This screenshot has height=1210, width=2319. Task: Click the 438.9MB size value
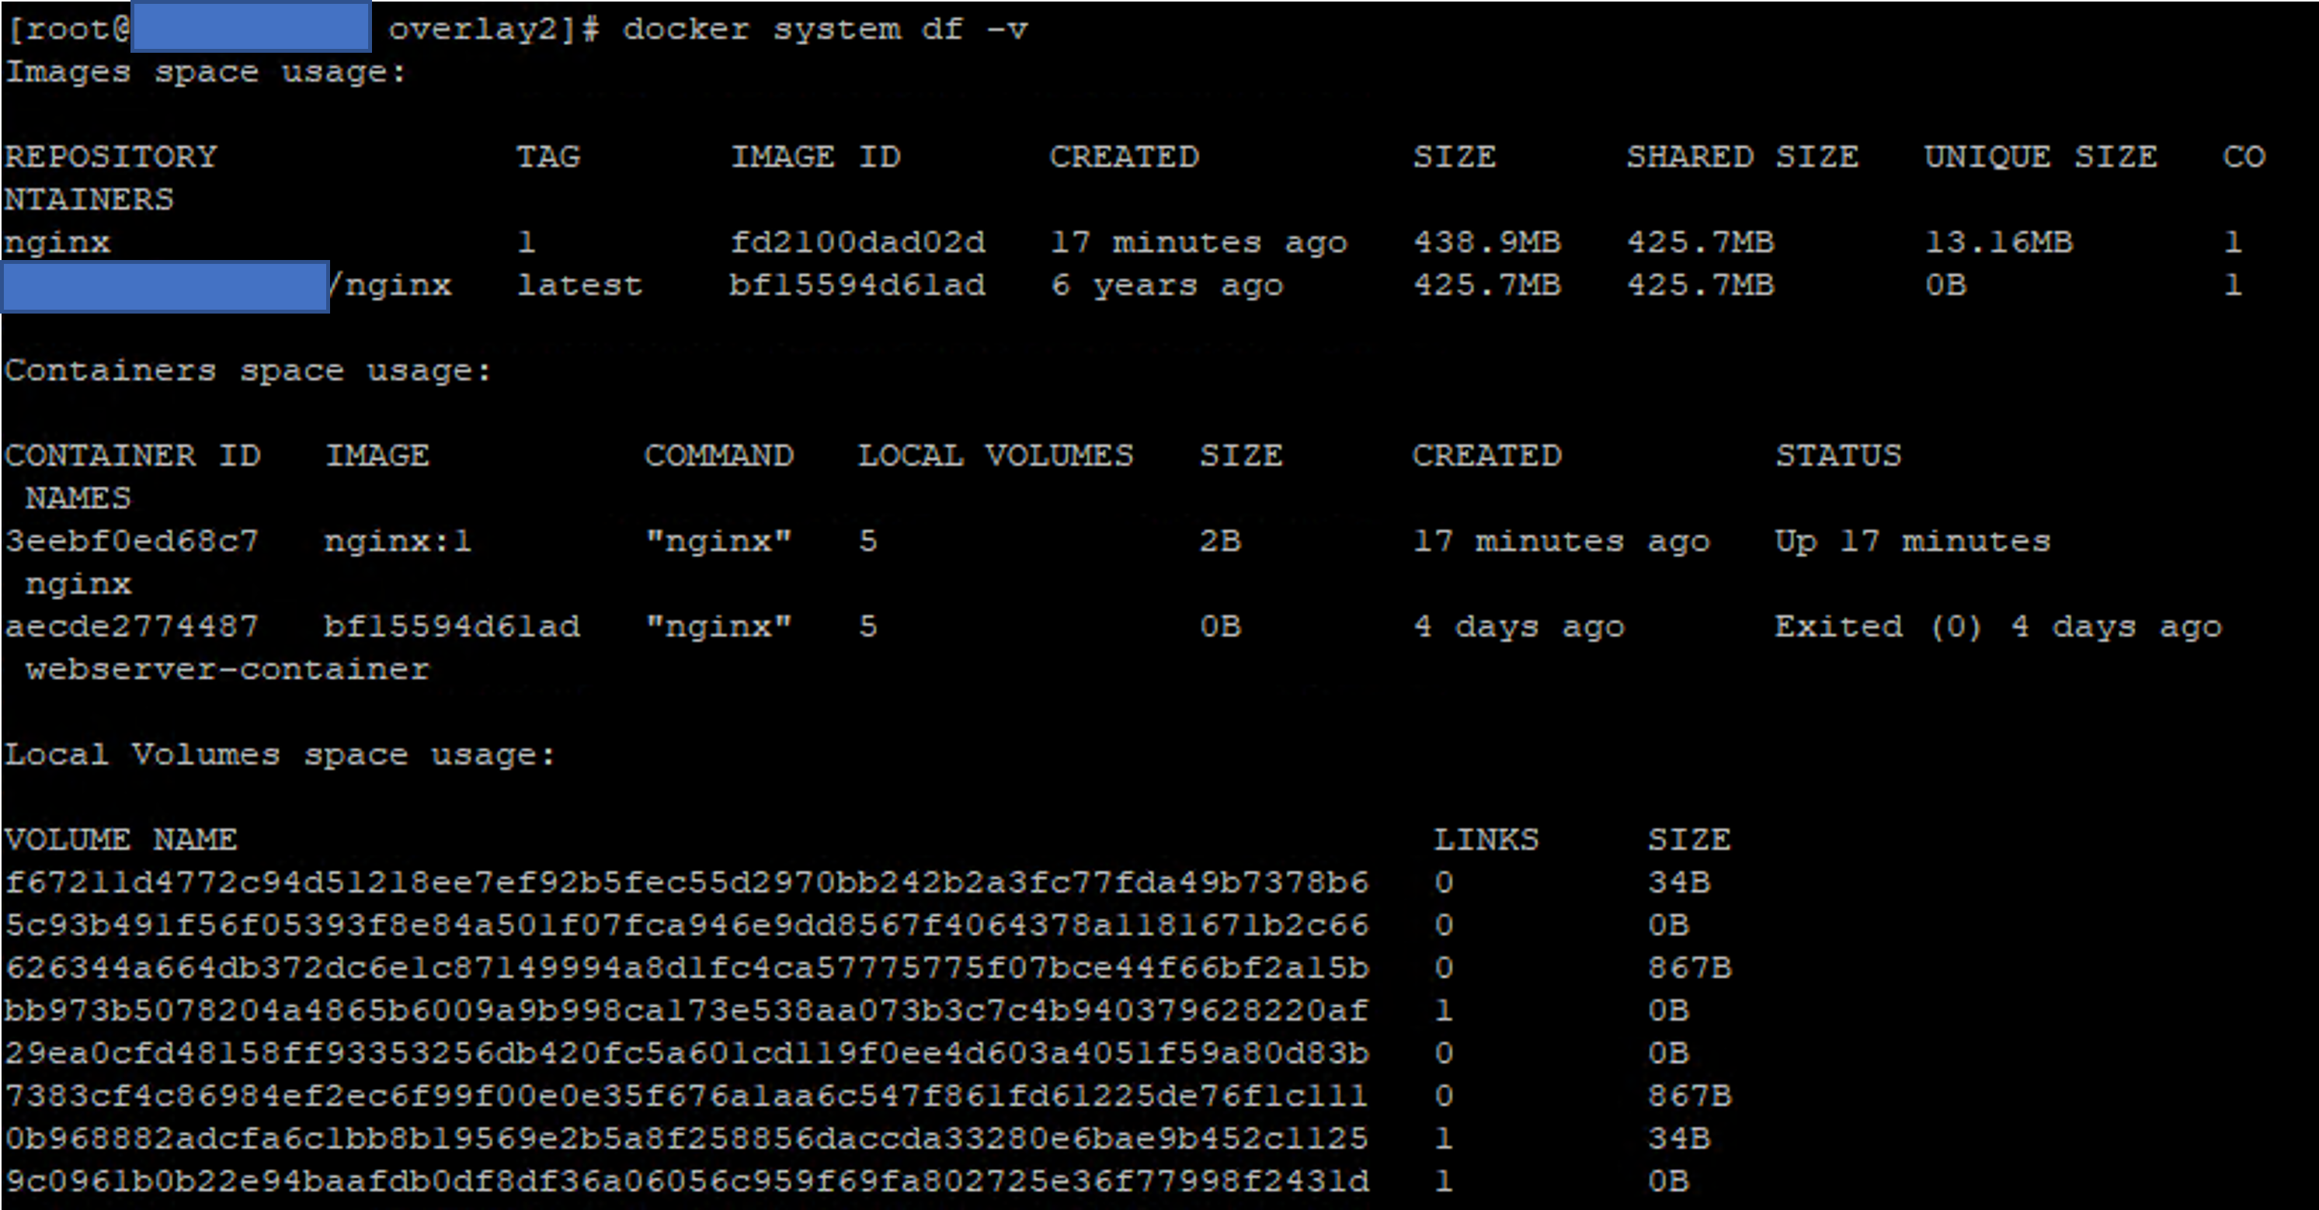(1486, 242)
